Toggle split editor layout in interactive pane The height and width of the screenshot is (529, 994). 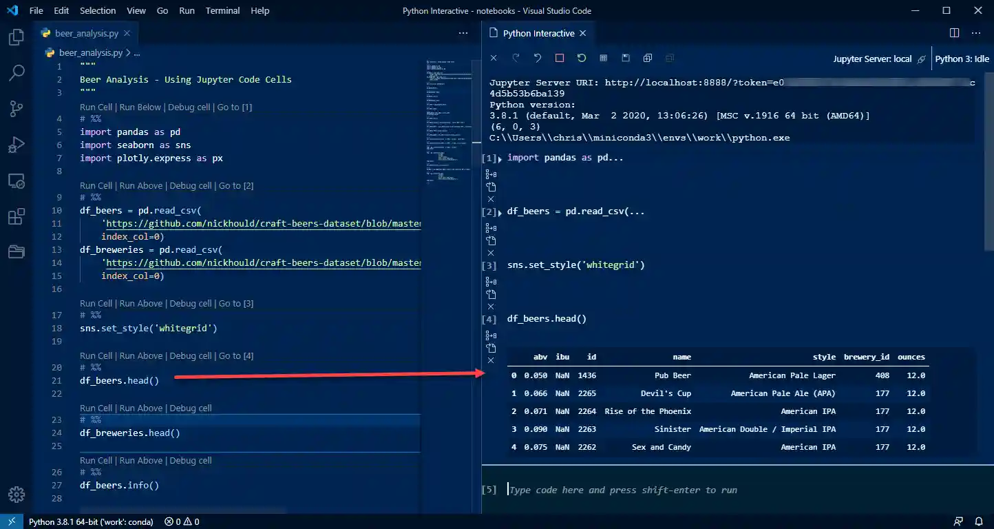point(954,33)
